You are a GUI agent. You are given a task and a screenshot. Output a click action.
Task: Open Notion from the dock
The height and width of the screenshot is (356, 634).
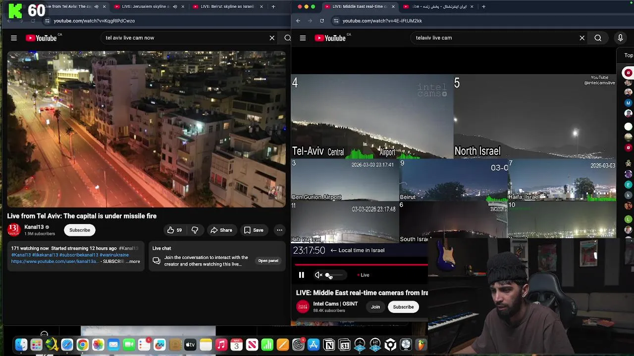click(329, 345)
